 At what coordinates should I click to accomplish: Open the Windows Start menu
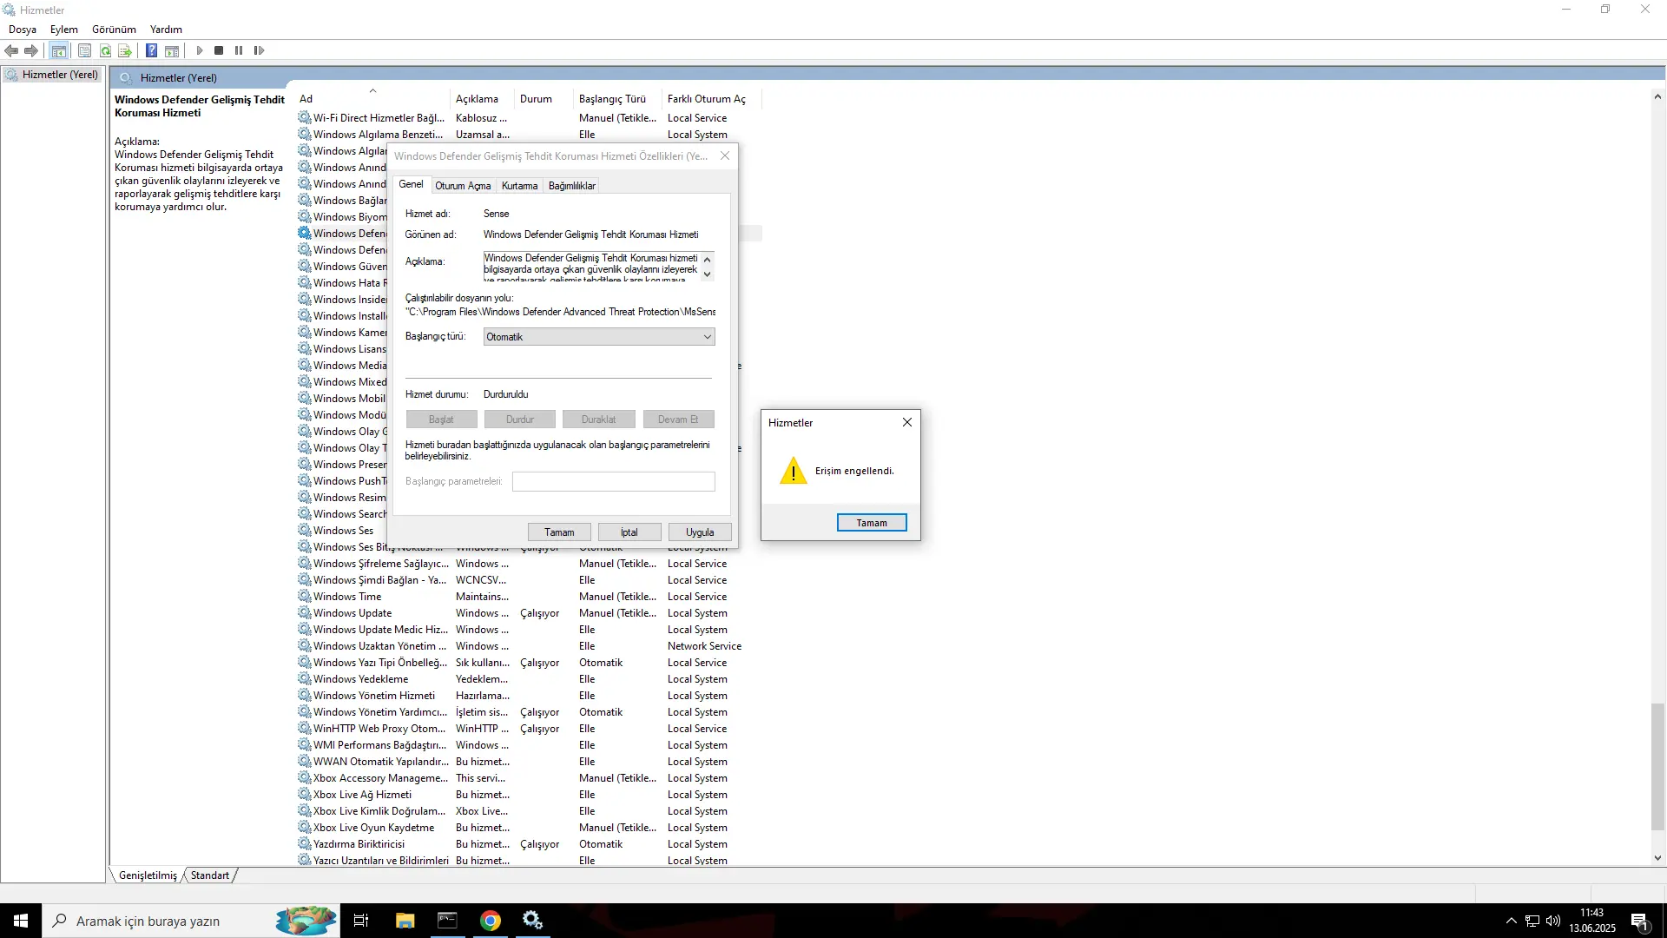point(21,921)
